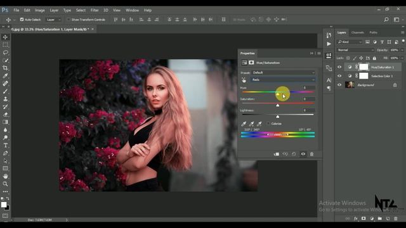Click the Hue value input field
Screen dimensions: 406x228
308,87
